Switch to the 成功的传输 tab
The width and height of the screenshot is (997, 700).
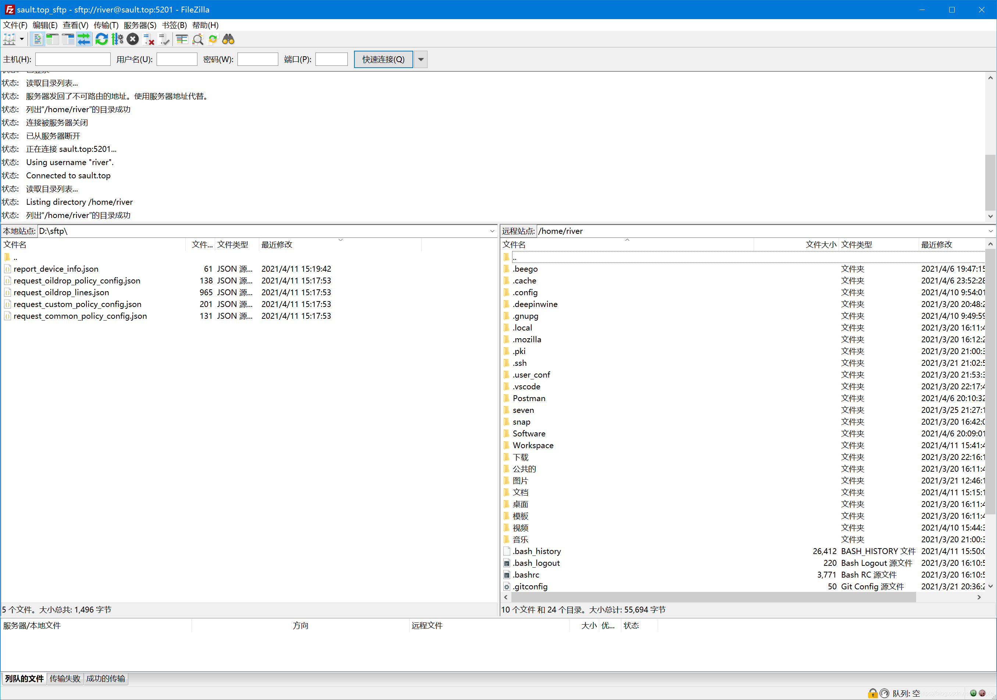click(x=106, y=678)
